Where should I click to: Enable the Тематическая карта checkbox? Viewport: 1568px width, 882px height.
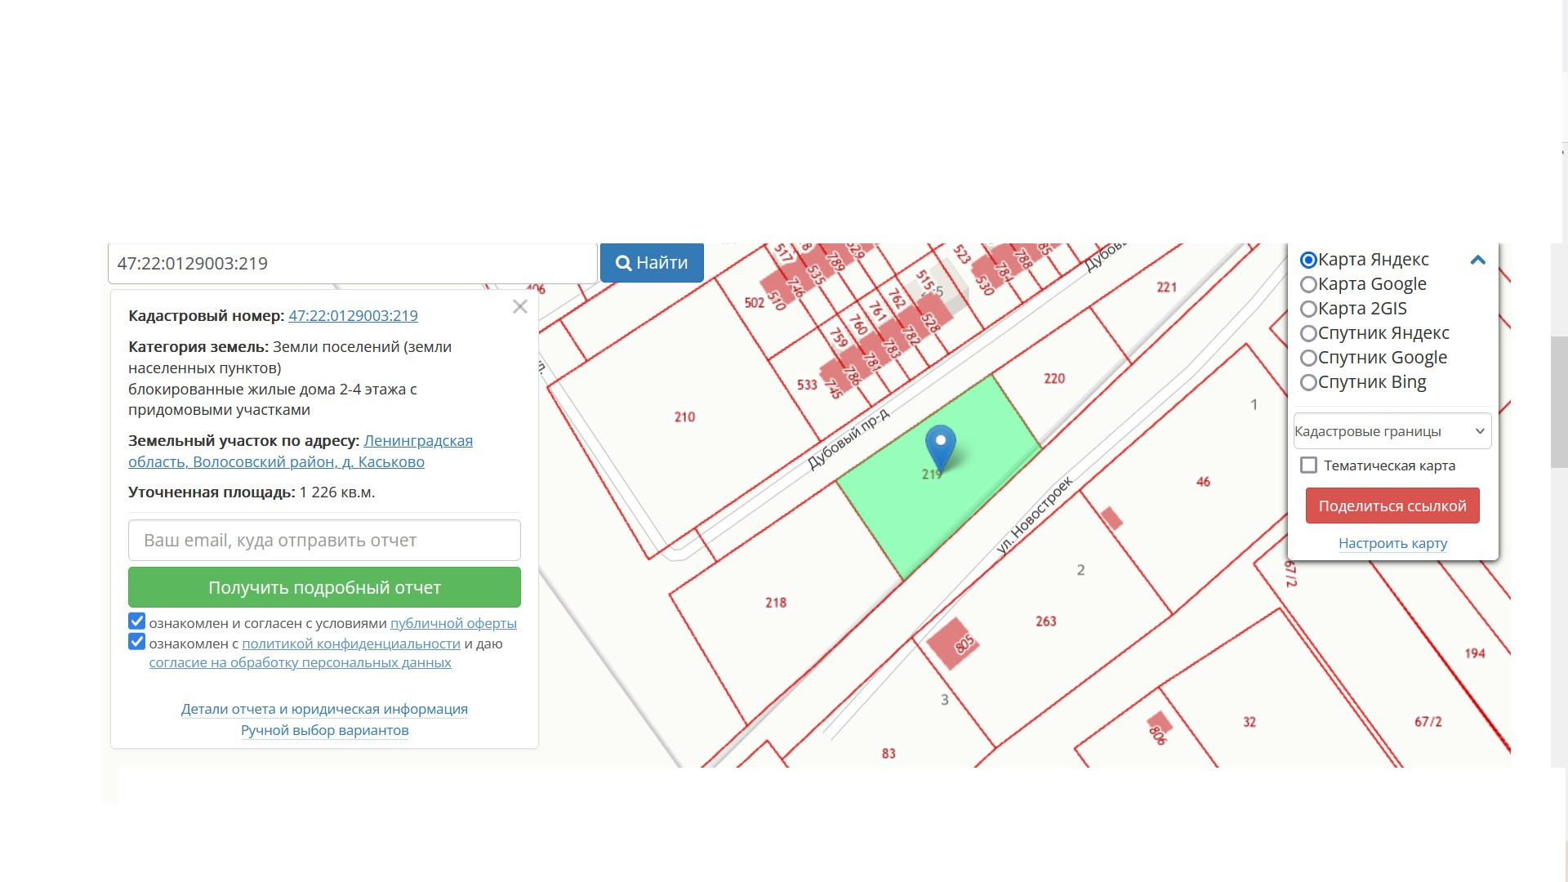tap(1308, 465)
